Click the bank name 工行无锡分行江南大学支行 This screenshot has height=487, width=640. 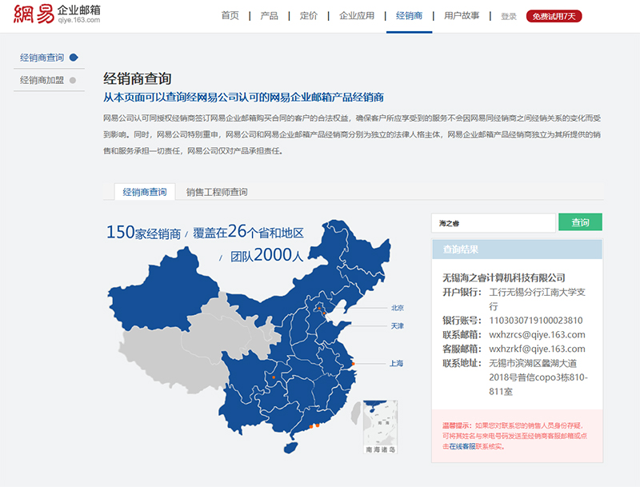(x=537, y=299)
